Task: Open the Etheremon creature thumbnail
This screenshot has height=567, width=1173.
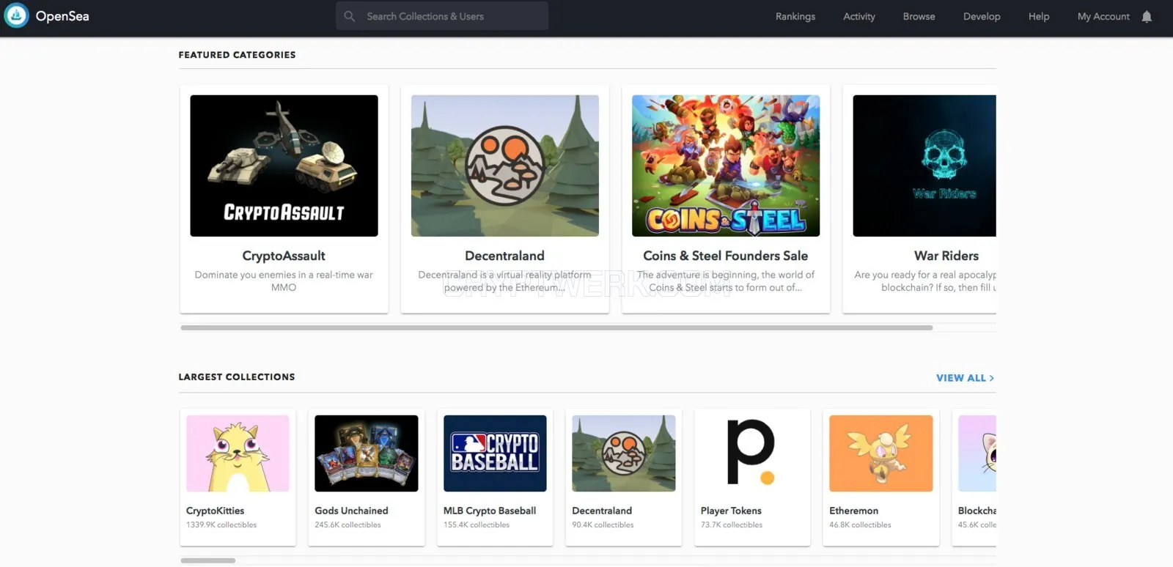Action: coord(881,453)
